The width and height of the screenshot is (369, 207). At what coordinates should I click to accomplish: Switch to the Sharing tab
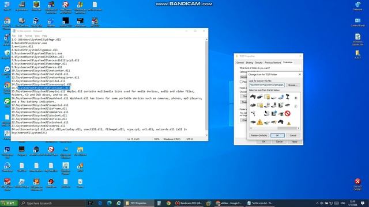point(249,63)
